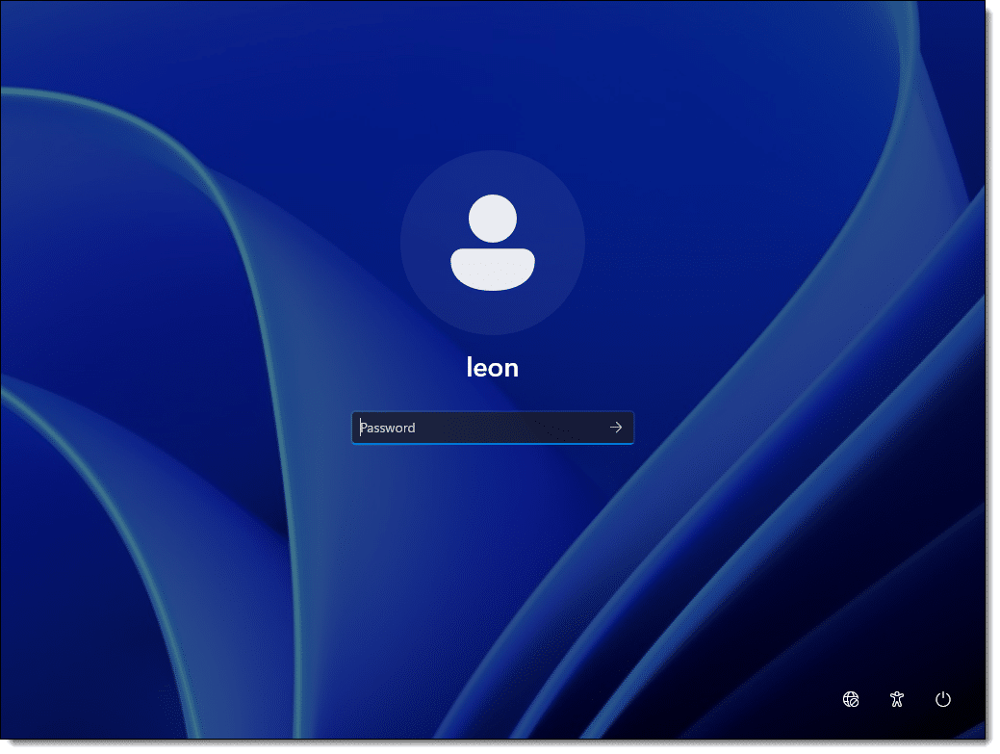Open the Accessibility options icon

point(897,699)
